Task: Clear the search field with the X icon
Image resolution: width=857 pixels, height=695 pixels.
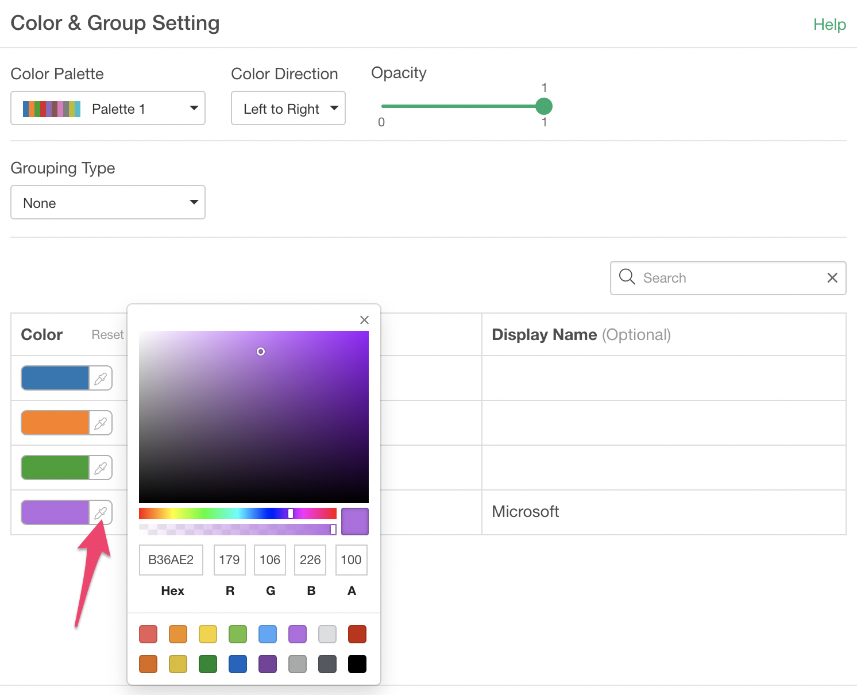Action: click(x=832, y=278)
